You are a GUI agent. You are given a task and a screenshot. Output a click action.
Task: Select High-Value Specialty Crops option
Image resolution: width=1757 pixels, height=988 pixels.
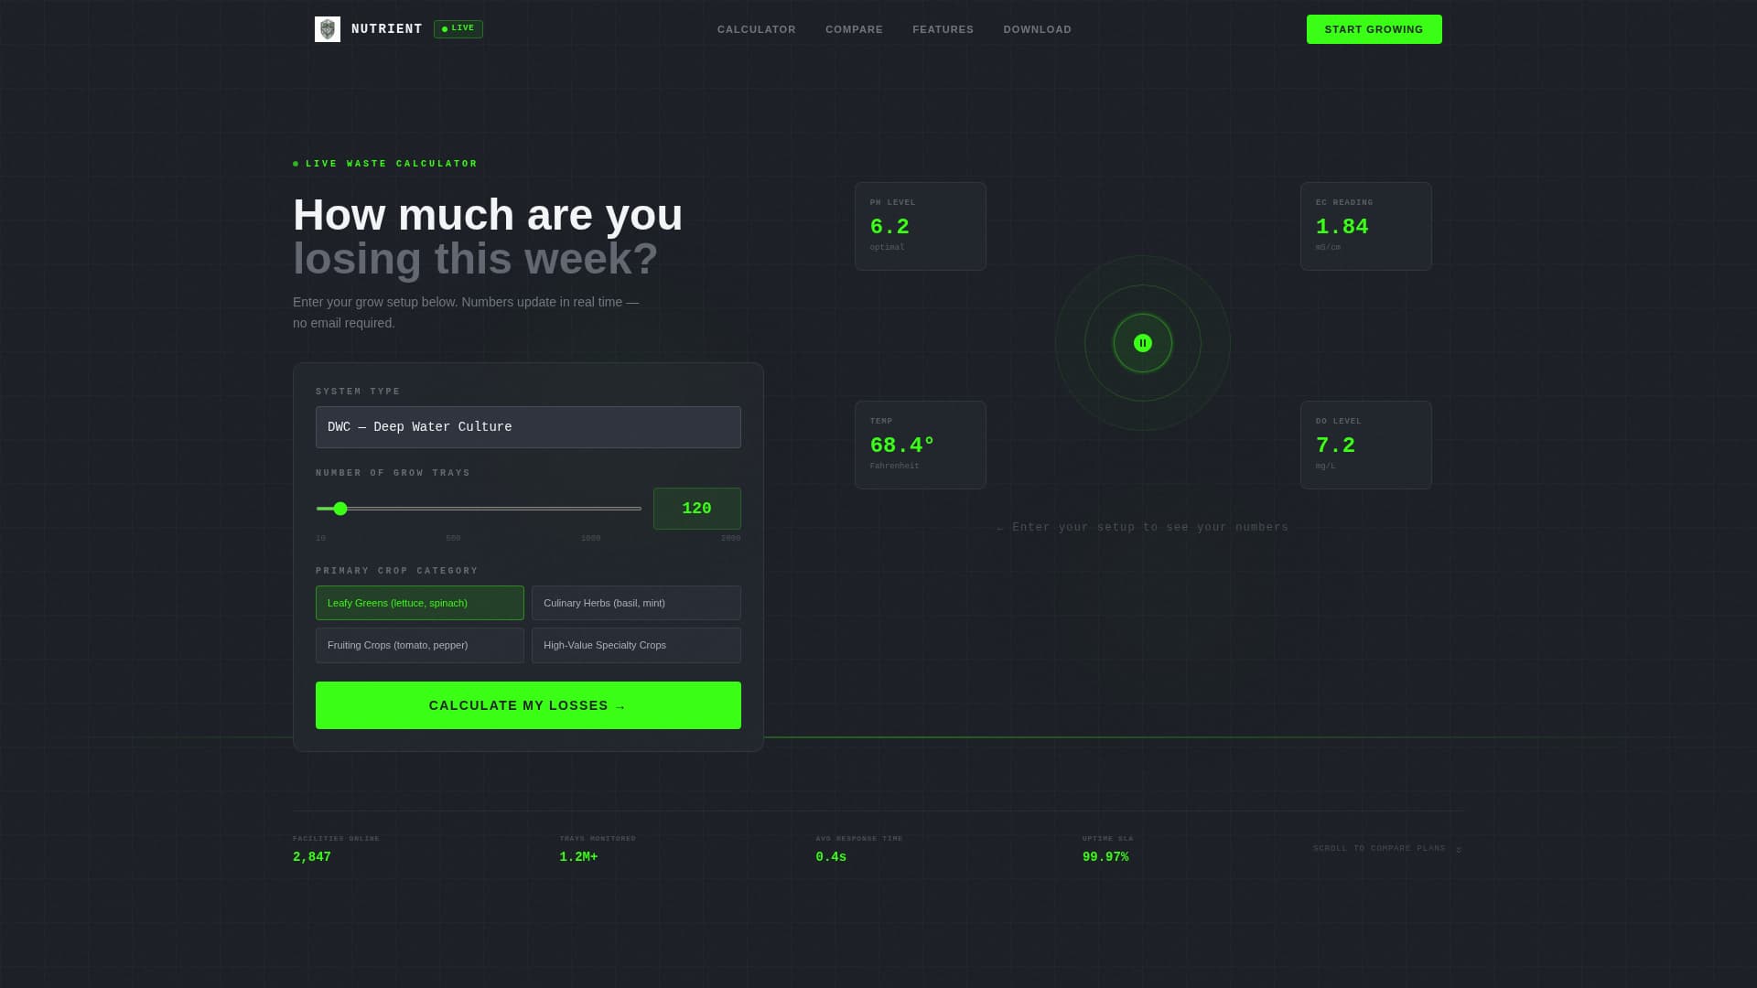point(636,645)
